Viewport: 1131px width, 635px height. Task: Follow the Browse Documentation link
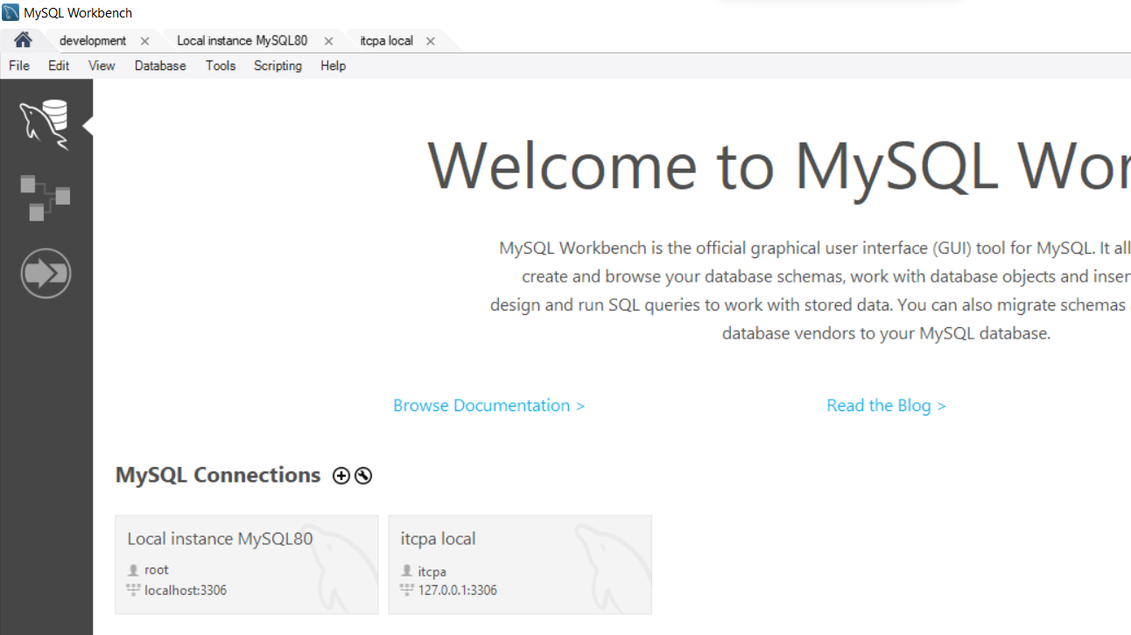pyautogui.click(x=488, y=406)
